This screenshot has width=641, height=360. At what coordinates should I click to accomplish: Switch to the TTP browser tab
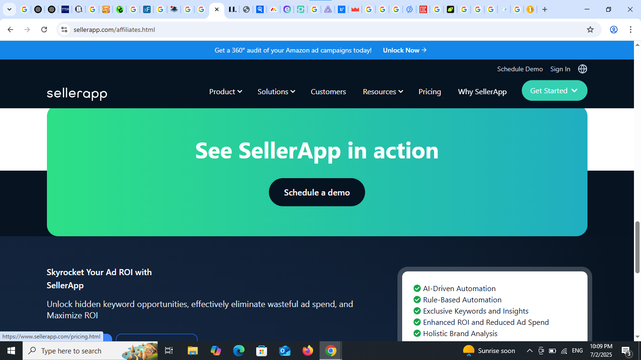pos(65,9)
